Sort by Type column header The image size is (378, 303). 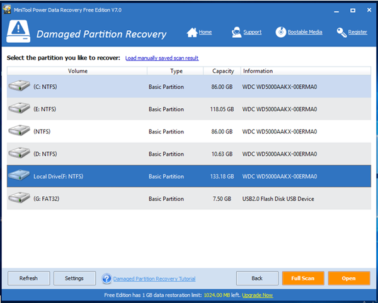pyautogui.click(x=175, y=71)
